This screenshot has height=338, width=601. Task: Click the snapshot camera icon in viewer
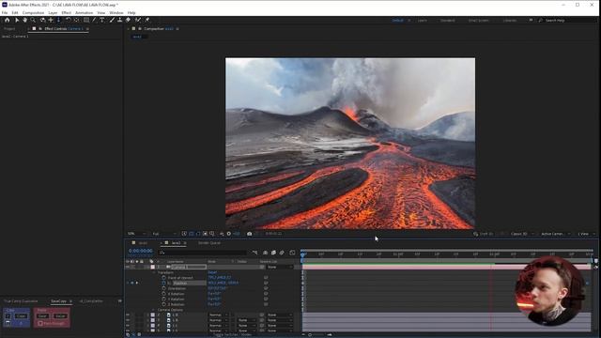pos(250,234)
